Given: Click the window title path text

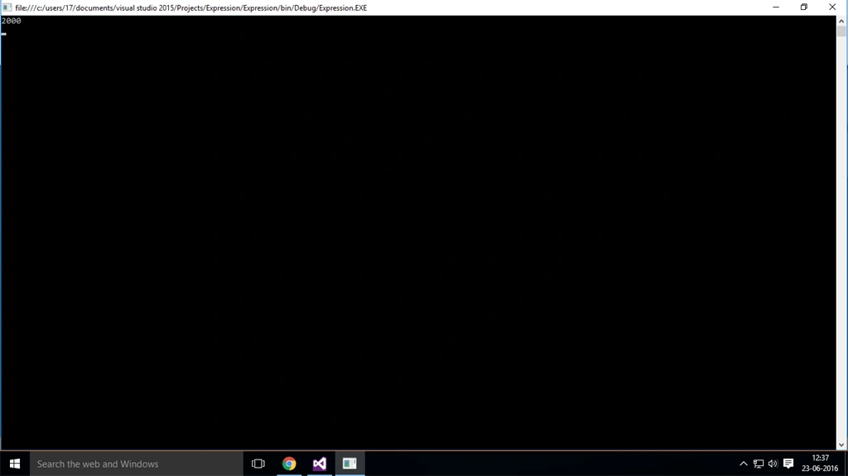Looking at the screenshot, I should point(191,7).
